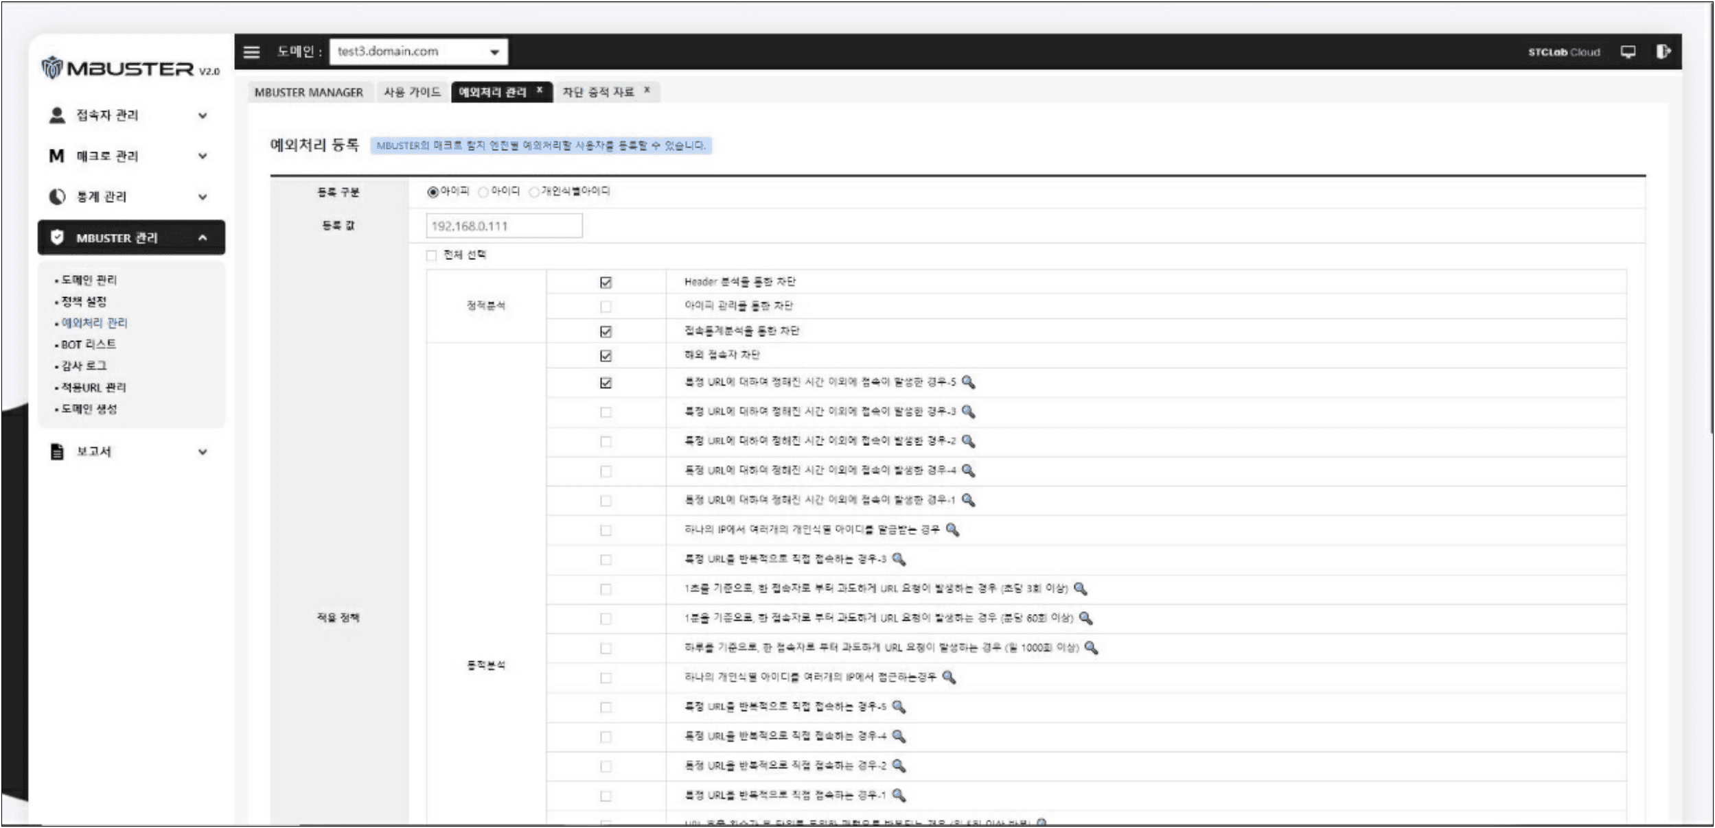
Task: Expand 통계 관리 sidebar chevron
Action: click(203, 198)
